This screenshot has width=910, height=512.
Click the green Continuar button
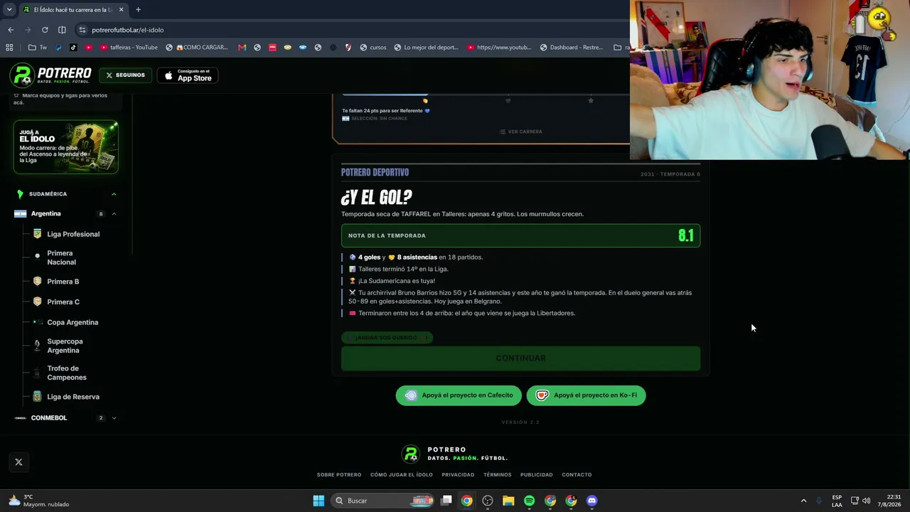coord(520,358)
